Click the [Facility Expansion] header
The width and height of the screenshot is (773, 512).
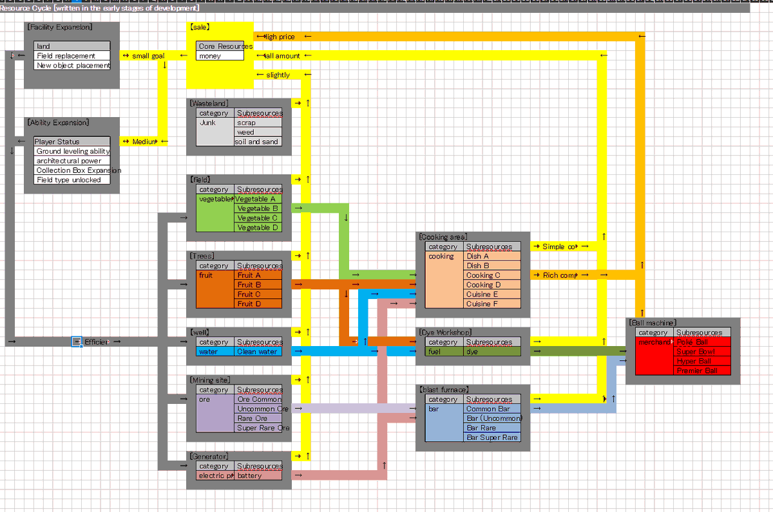(60, 28)
